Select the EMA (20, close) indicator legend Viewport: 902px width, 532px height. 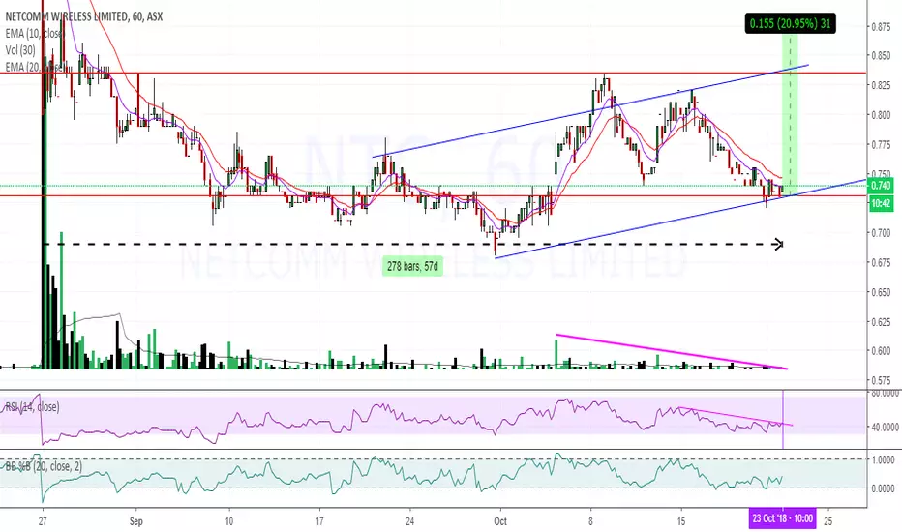point(33,67)
